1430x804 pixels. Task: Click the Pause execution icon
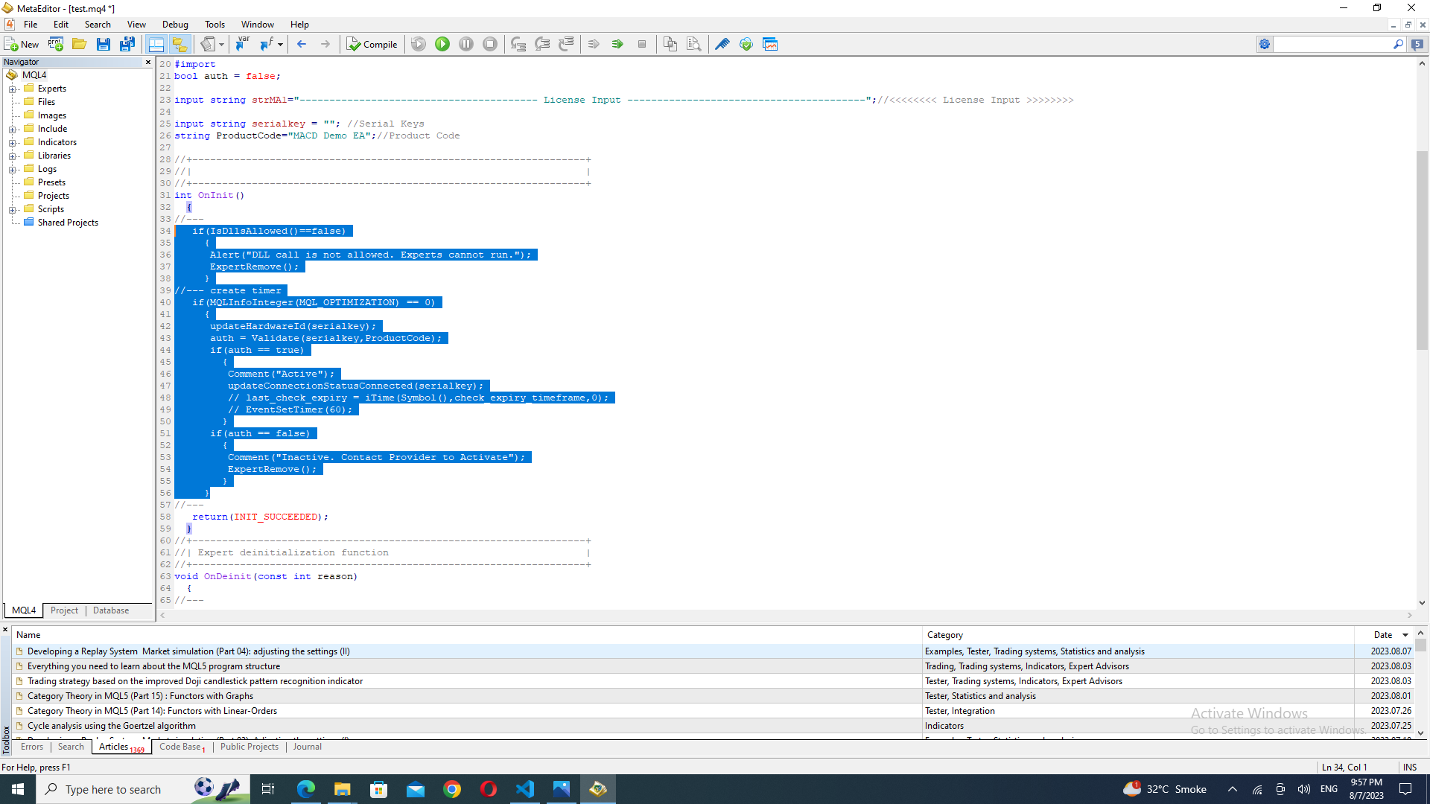point(465,44)
